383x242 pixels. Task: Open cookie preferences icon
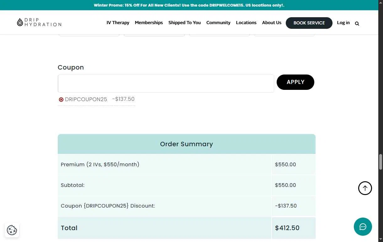(x=12, y=230)
